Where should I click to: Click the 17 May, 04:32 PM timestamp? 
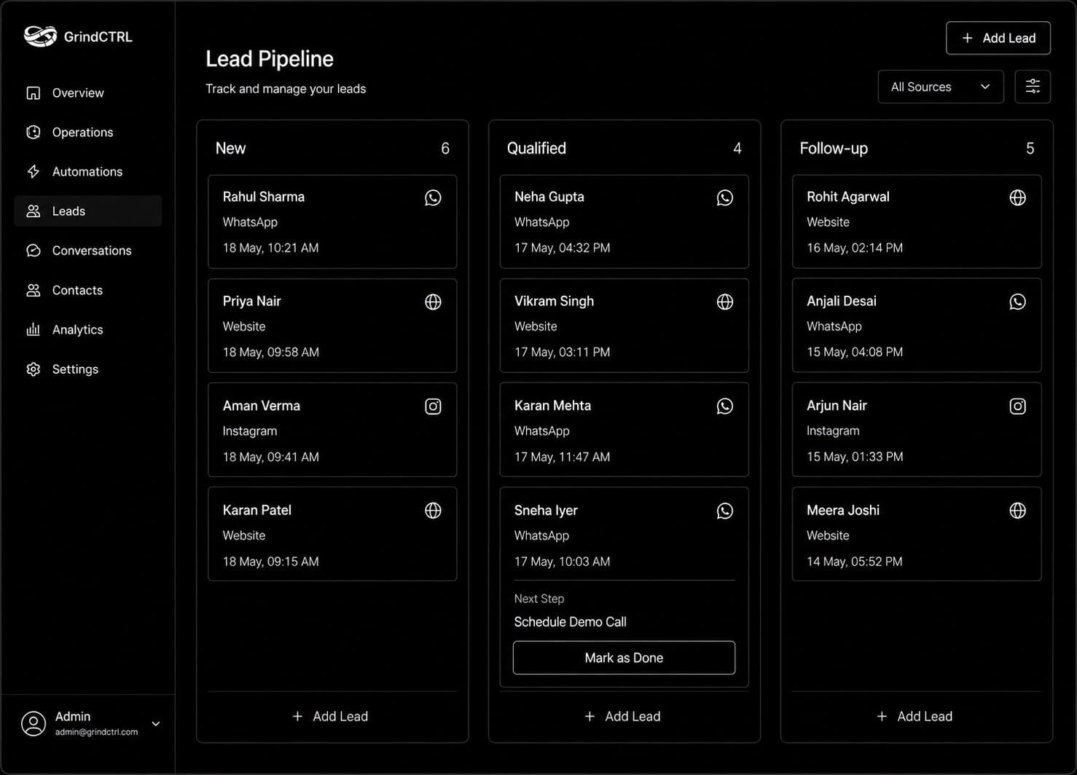pos(562,248)
